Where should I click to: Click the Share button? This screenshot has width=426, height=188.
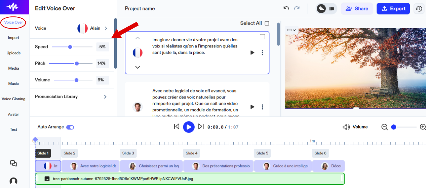pyautogui.click(x=357, y=9)
